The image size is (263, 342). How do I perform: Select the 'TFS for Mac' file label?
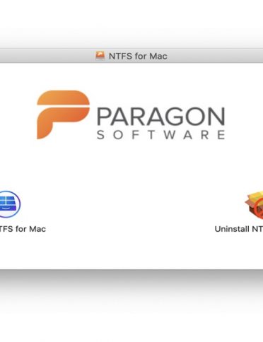23,229
